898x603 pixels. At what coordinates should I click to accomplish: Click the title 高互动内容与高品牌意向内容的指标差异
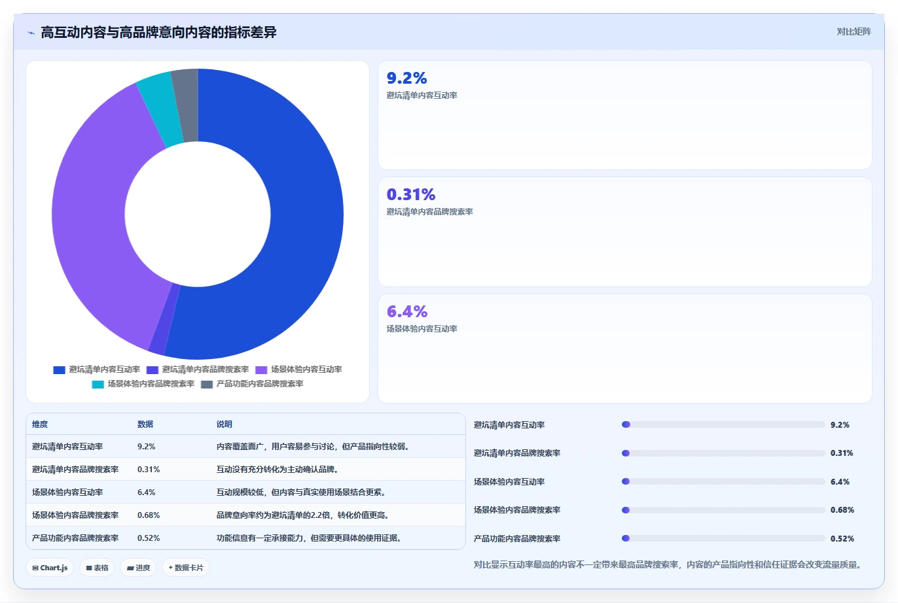(158, 32)
